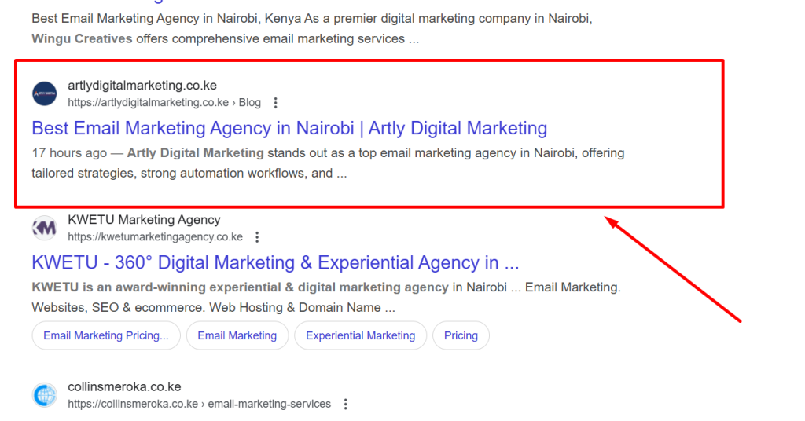Click the artlydigitalmarketing.co.ke › Blog URL breadcrumb

[x=164, y=103]
